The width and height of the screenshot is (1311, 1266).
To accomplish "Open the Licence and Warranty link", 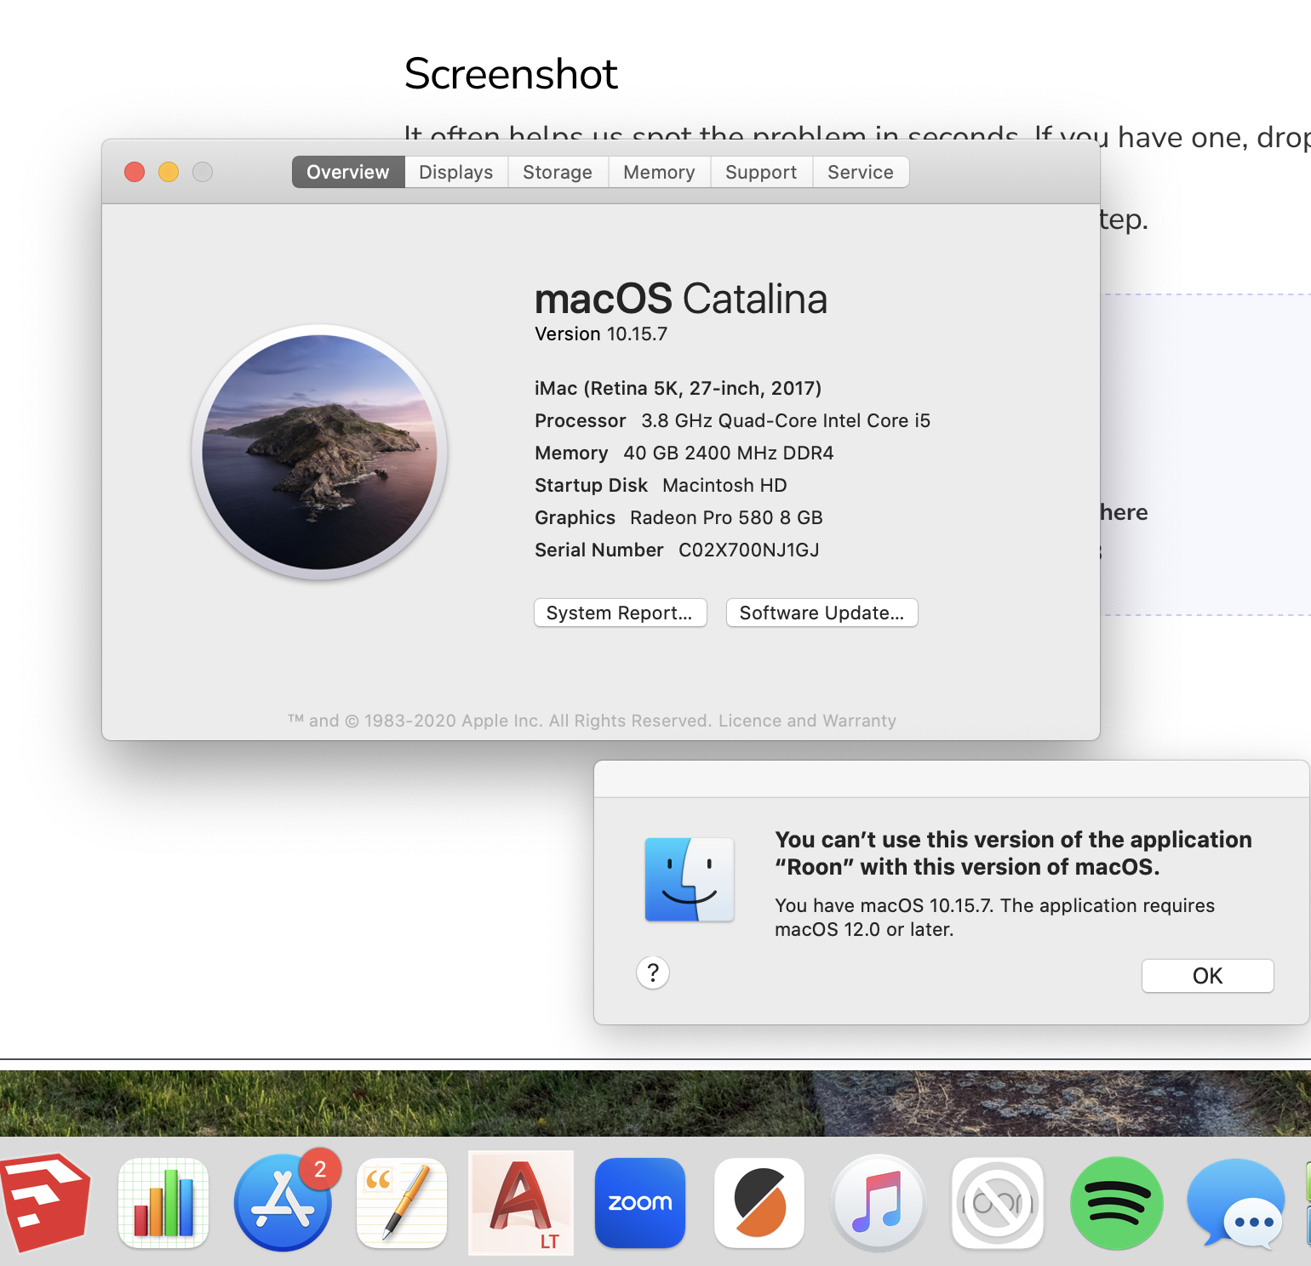I will (x=807, y=721).
